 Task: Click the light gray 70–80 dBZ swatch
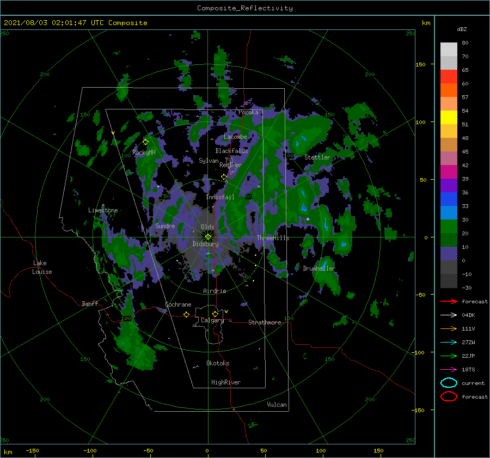449,50
